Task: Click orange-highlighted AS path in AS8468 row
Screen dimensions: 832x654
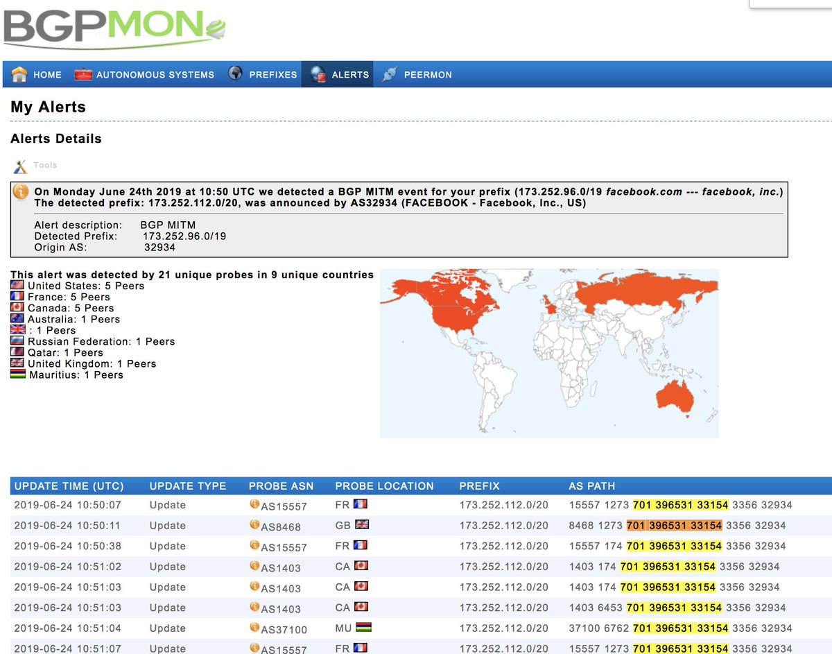Action: tap(674, 526)
